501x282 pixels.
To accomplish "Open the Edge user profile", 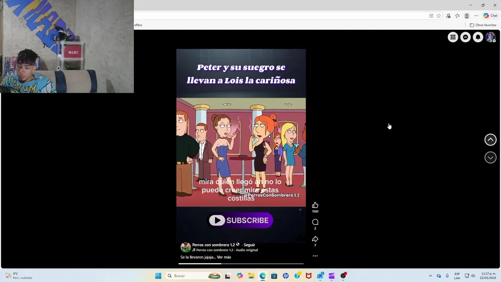I will (x=467, y=16).
